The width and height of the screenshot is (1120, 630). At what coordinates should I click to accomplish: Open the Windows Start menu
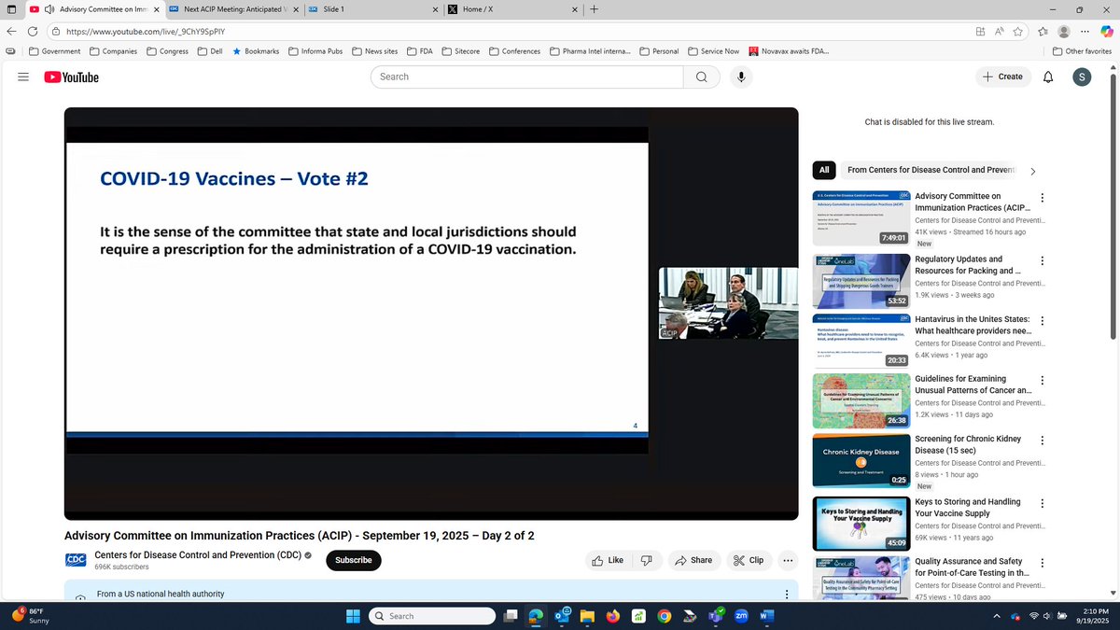pyautogui.click(x=354, y=616)
